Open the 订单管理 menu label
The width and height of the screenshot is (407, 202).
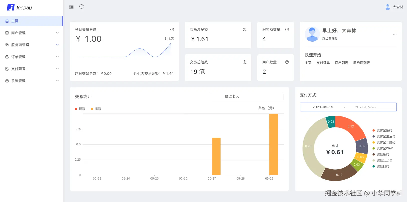[18, 57]
